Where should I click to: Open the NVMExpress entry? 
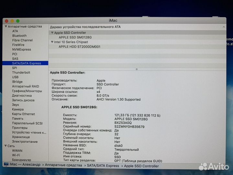pyautogui.click(x=22, y=50)
